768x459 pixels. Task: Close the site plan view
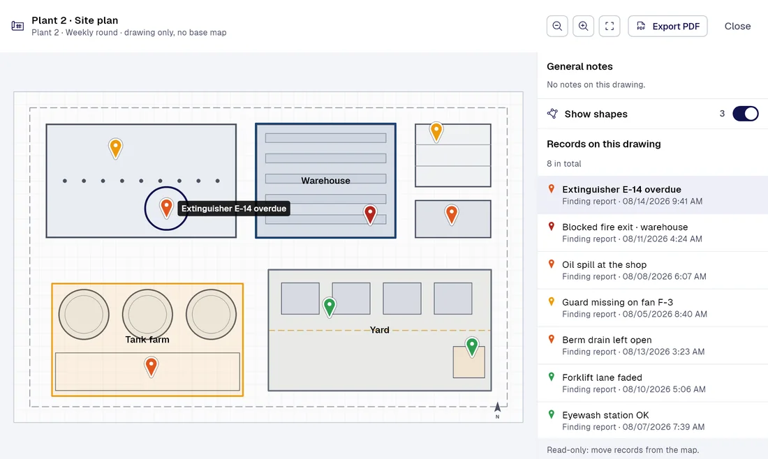point(738,26)
